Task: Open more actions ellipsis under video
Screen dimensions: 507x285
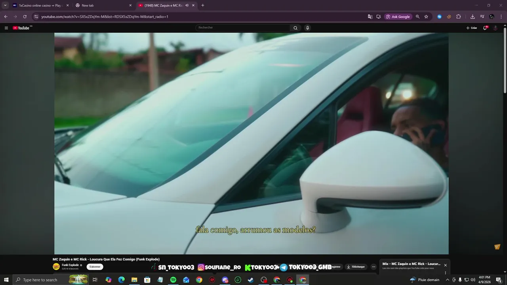Action: tap(374, 267)
